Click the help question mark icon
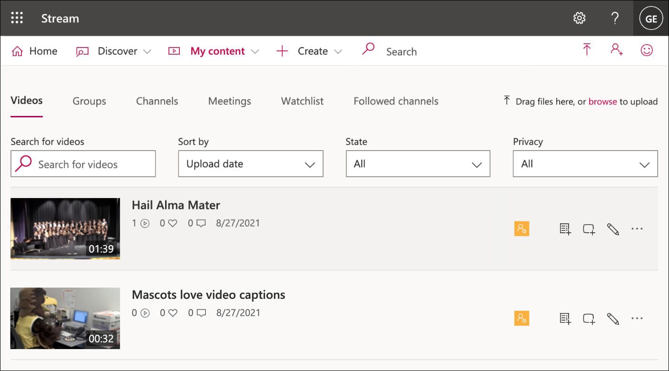The height and width of the screenshot is (371, 669). (615, 18)
